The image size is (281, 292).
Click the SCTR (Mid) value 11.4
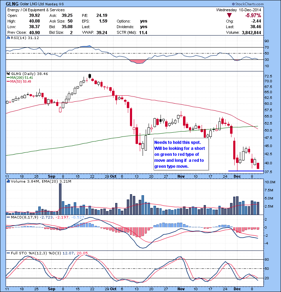pyautogui.click(x=143, y=32)
